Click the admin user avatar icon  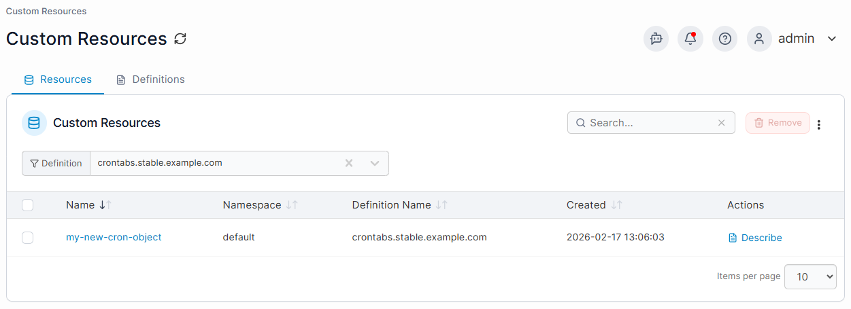point(759,39)
